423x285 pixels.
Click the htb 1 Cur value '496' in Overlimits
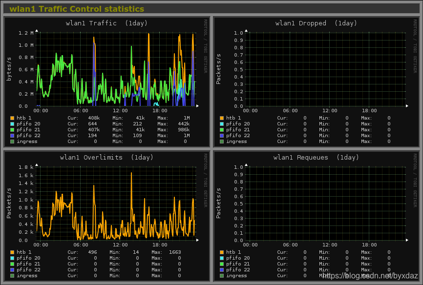click(x=92, y=252)
